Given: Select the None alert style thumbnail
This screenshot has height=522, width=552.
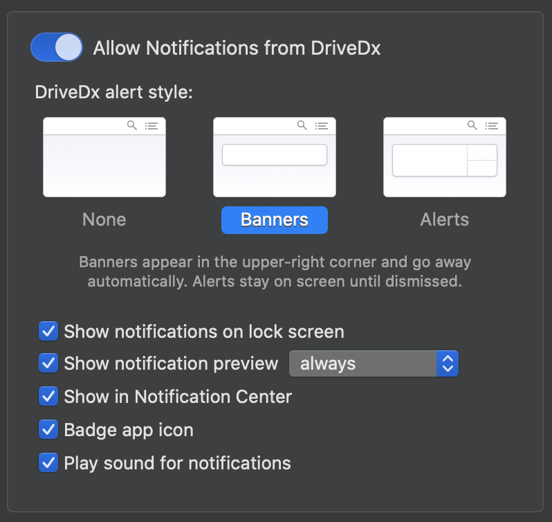Looking at the screenshot, I should (104, 157).
